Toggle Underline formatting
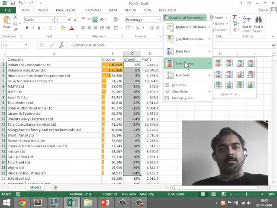This screenshot has width=277, height=208. (x=39, y=28)
